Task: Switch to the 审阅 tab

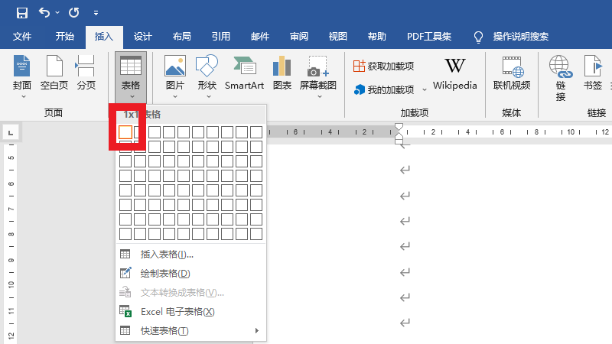Action: click(x=299, y=37)
